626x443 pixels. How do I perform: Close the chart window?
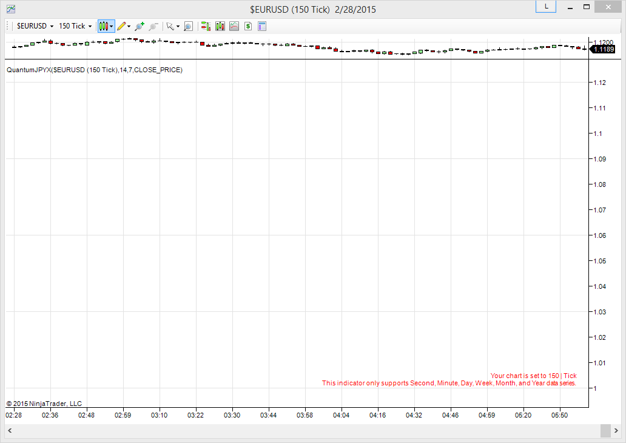pyautogui.click(x=608, y=7)
